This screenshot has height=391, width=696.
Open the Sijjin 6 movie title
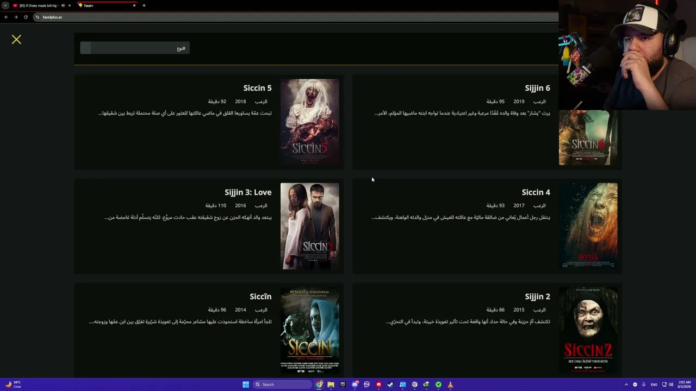537,88
